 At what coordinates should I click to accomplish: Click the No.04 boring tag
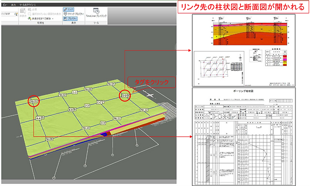point(111,84)
